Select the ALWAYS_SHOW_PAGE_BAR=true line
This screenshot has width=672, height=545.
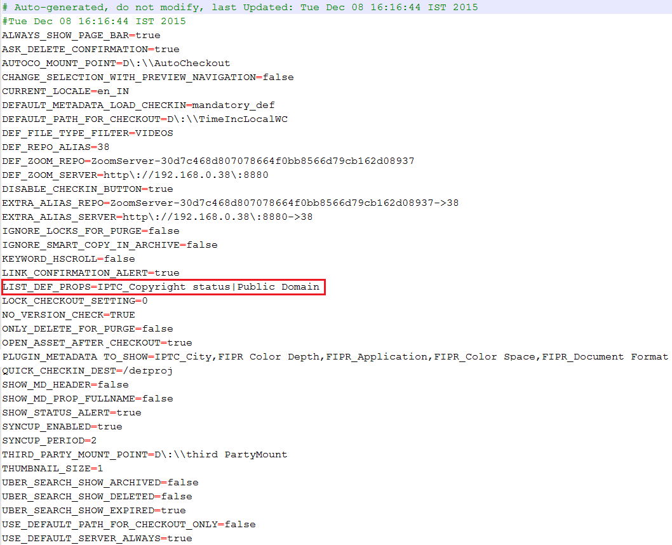[x=81, y=35]
